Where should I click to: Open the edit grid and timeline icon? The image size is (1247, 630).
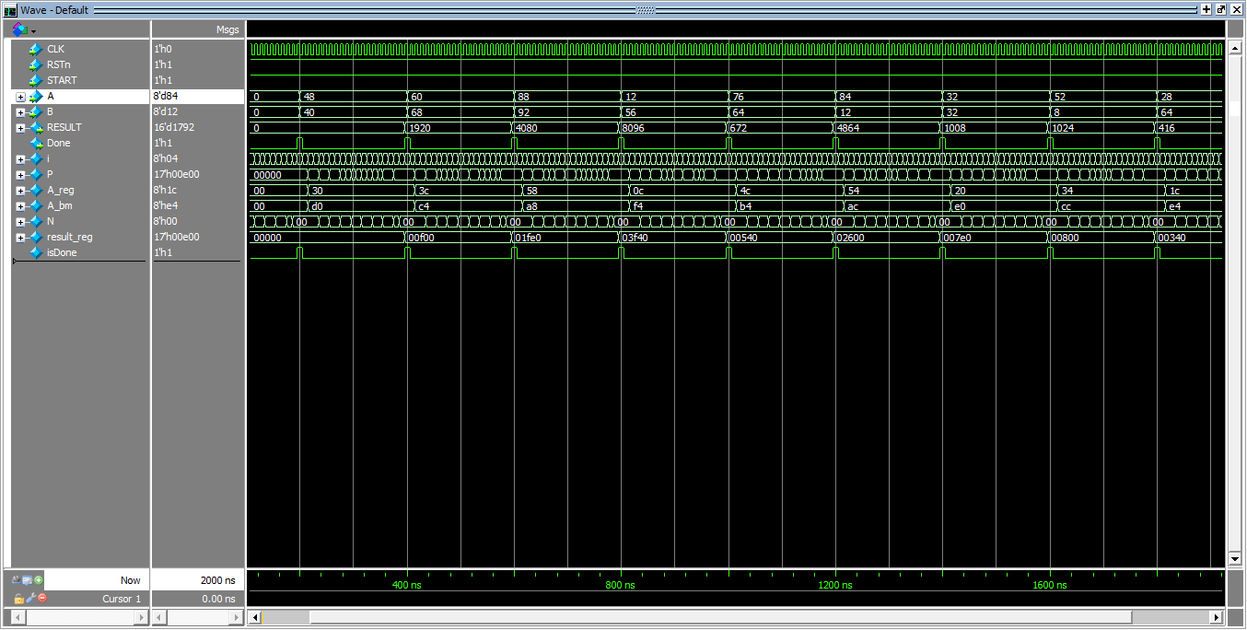28,580
